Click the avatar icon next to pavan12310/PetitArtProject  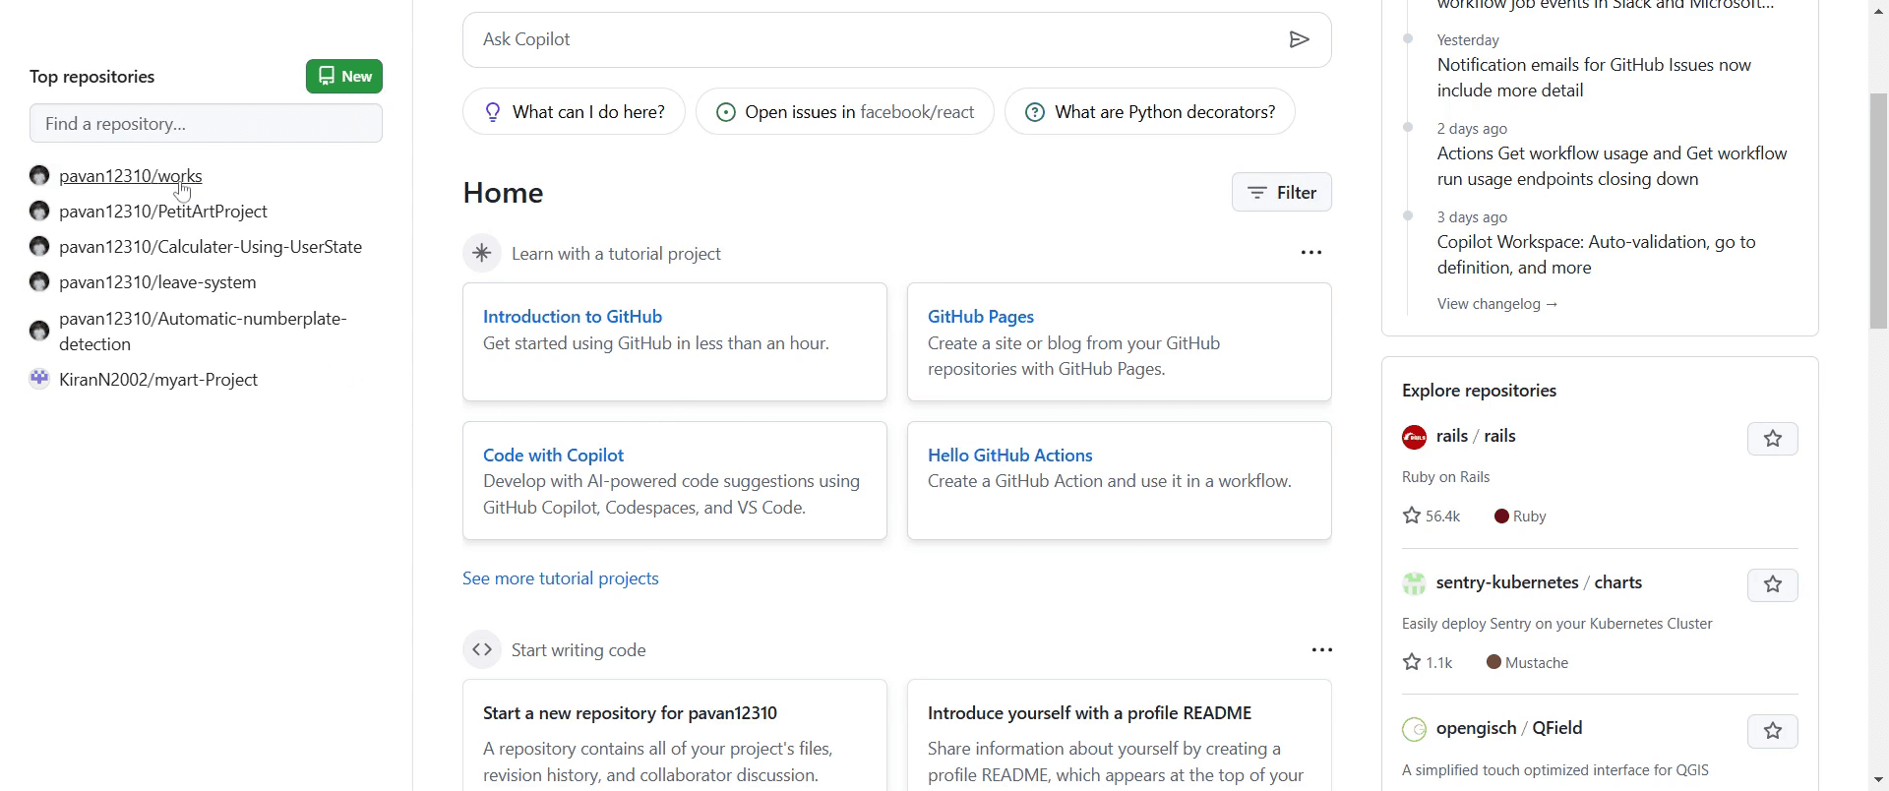(39, 212)
